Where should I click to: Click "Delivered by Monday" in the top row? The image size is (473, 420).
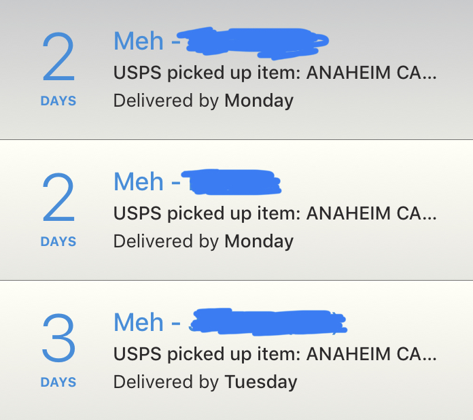coord(203,101)
